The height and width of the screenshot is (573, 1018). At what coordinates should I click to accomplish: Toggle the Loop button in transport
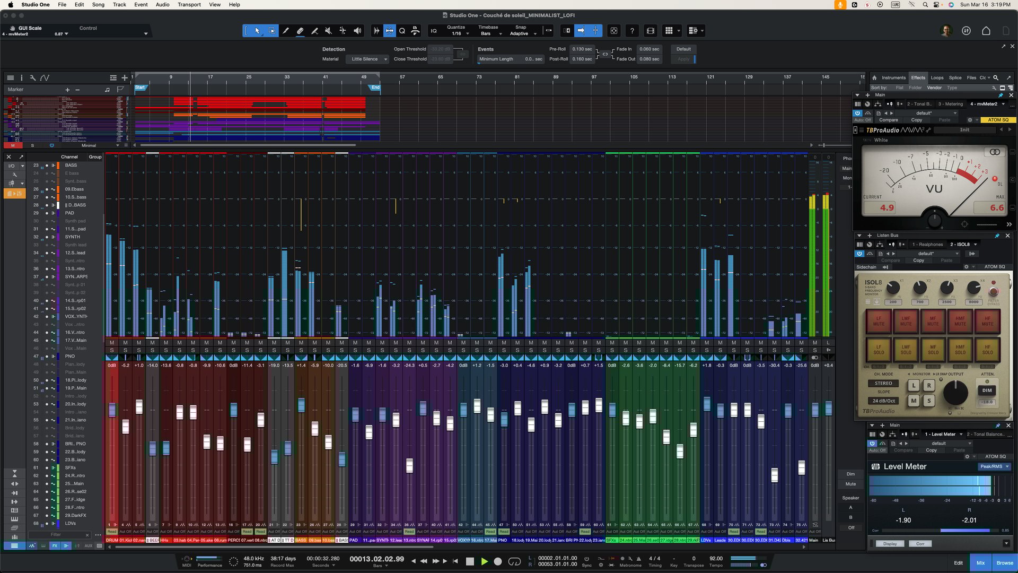514,561
